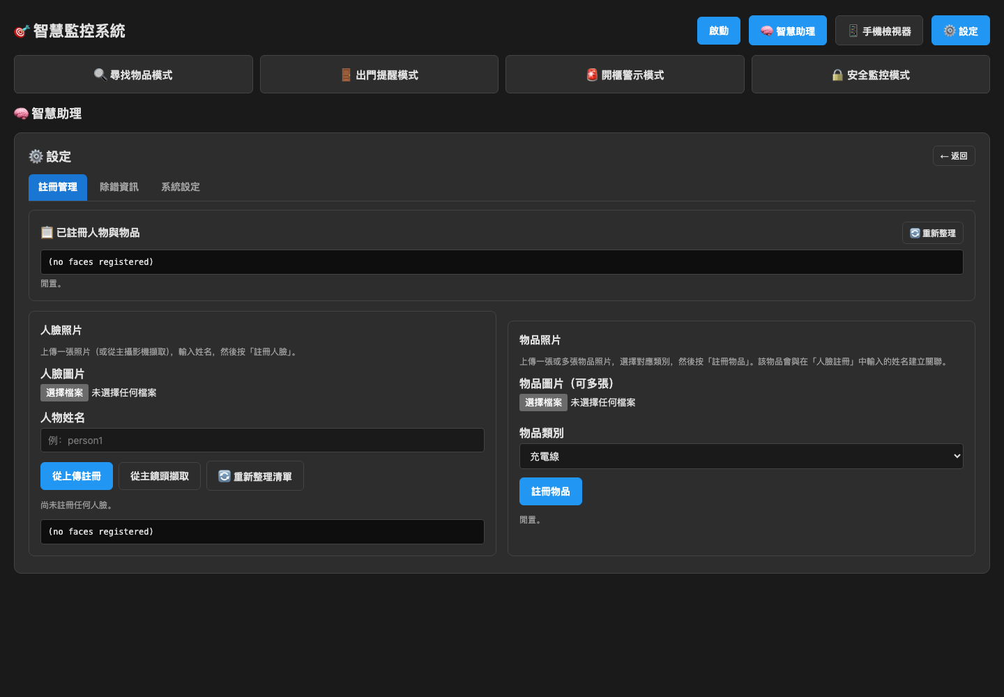This screenshot has height=697, width=1004.
Task: Select the 註冊管理 tab
Action: [58, 187]
